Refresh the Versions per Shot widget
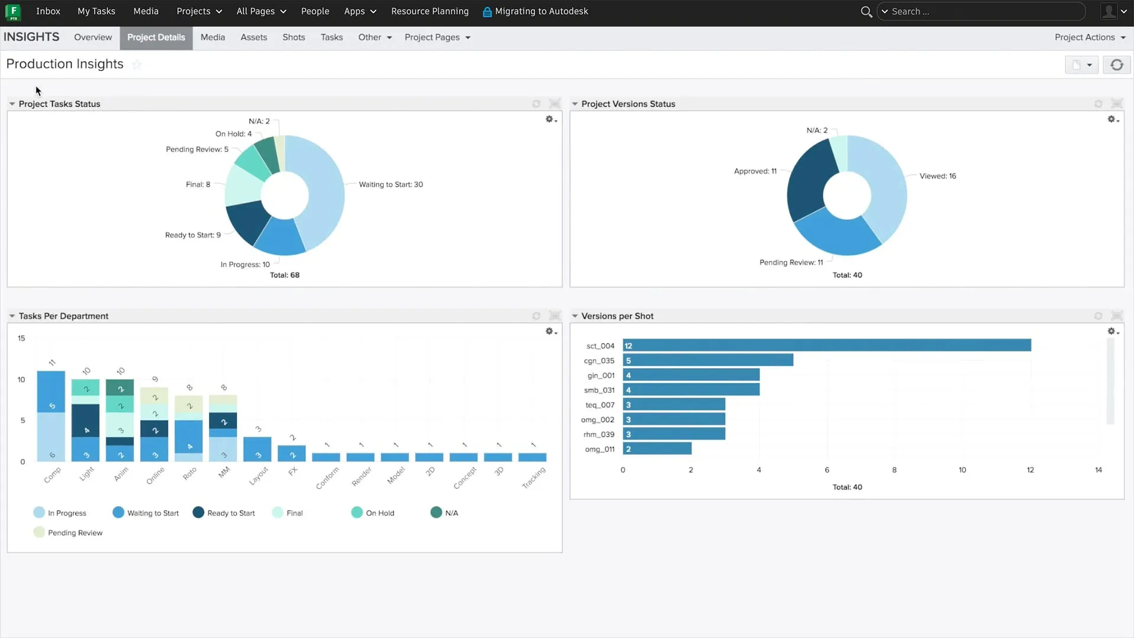 tap(1098, 316)
